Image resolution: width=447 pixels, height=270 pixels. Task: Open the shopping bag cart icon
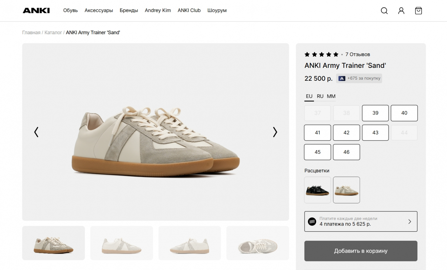point(418,11)
